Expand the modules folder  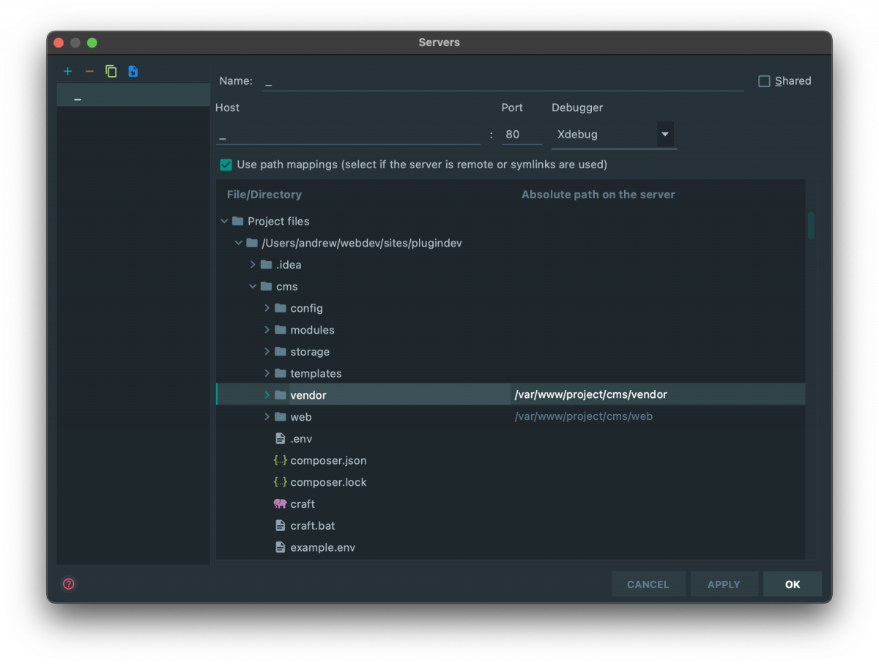pyautogui.click(x=267, y=330)
